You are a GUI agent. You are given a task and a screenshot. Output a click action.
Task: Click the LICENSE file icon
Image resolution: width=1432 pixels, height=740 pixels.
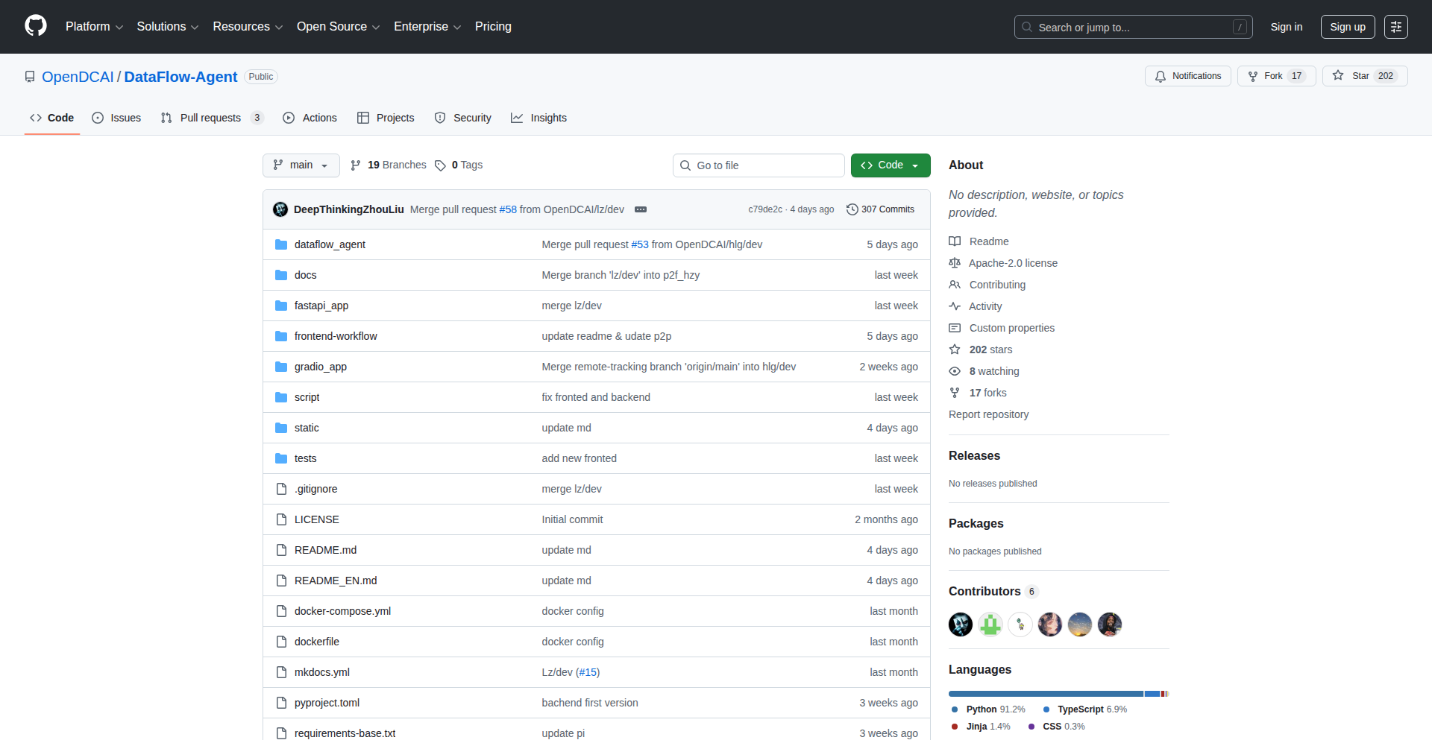[x=281, y=519]
